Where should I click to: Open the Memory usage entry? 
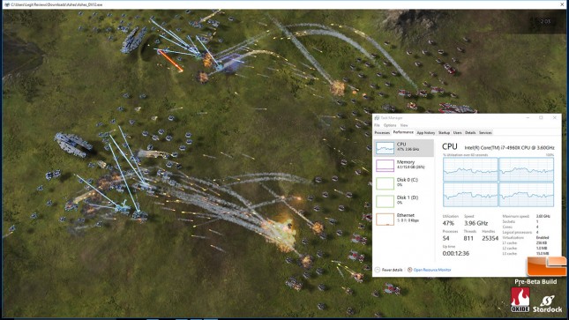tap(403, 165)
